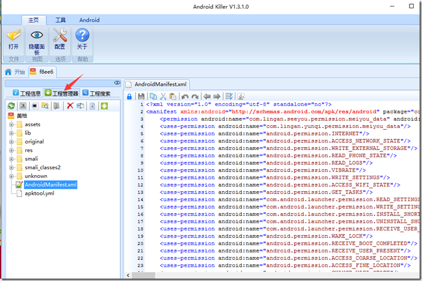Click line 10 VIBRATE permission text
The image size is (422, 281).
(x=263, y=170)
